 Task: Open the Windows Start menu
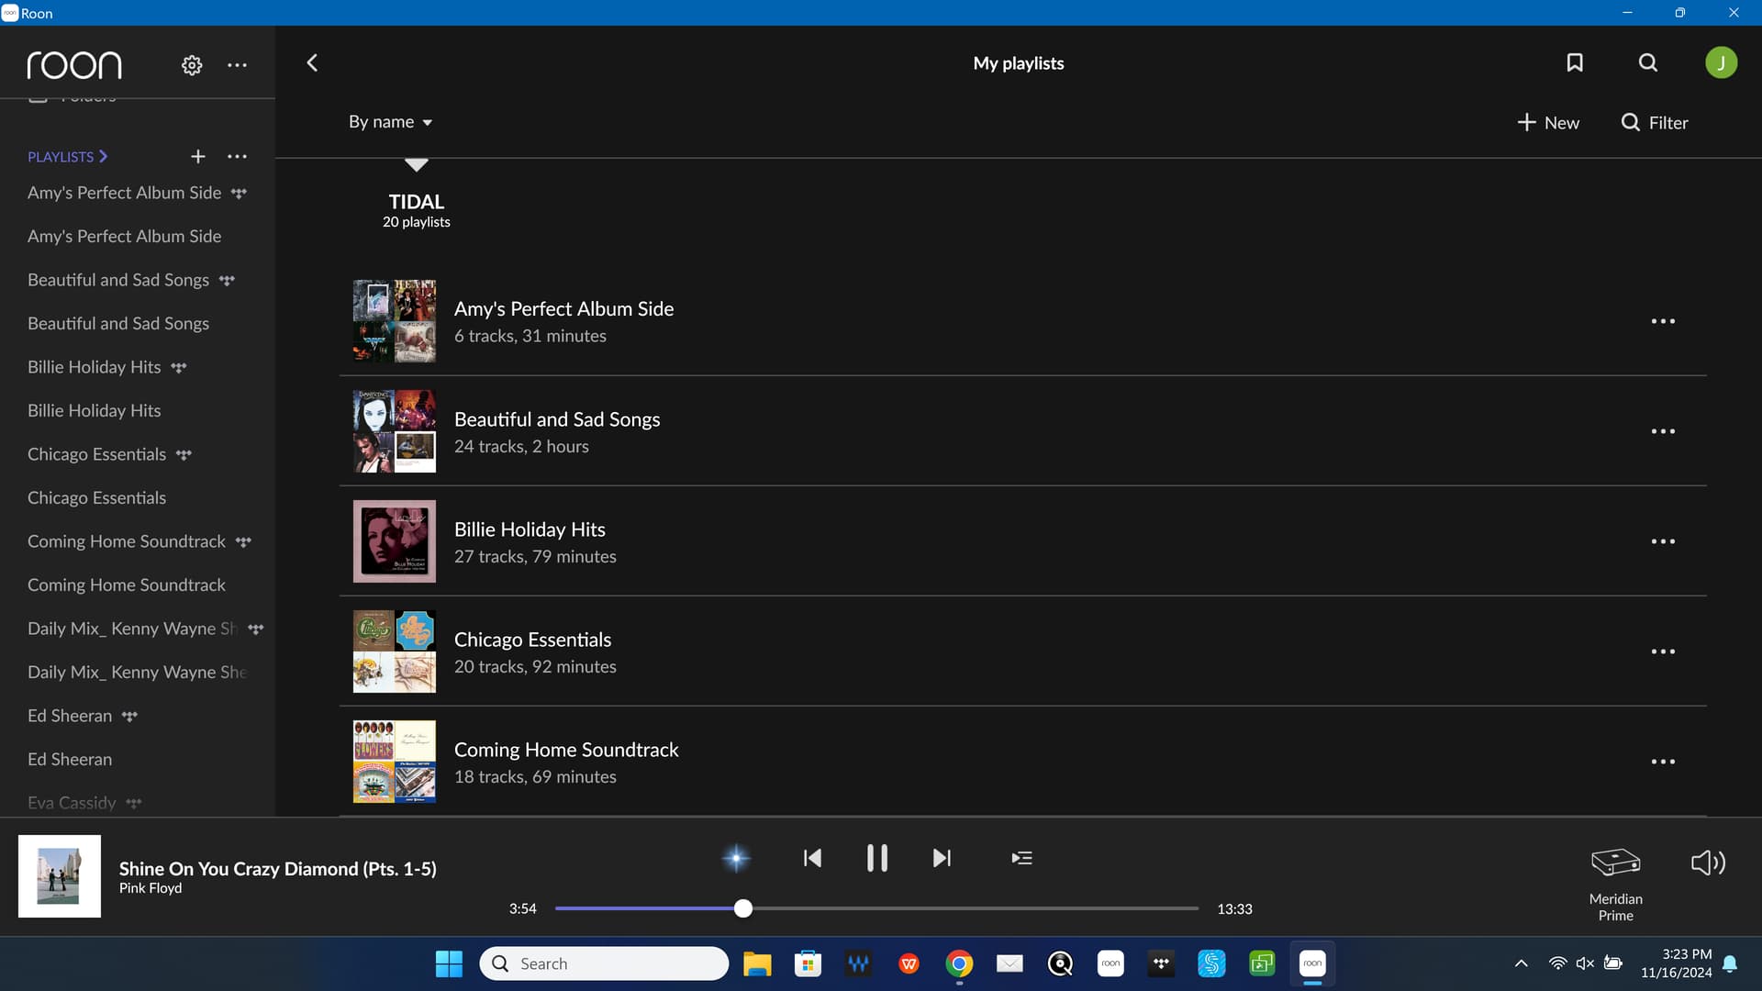tap(449, 963)
